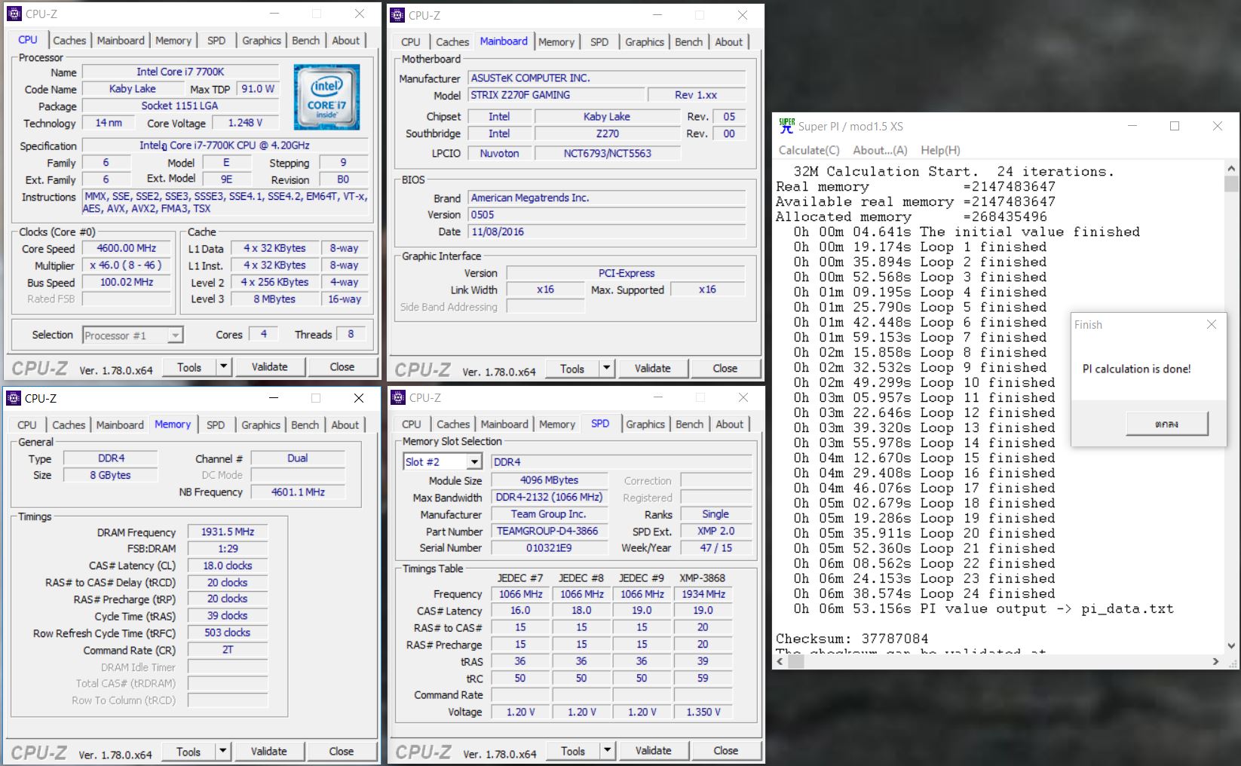Click the Super PI title bar icon

click(786, 126)
